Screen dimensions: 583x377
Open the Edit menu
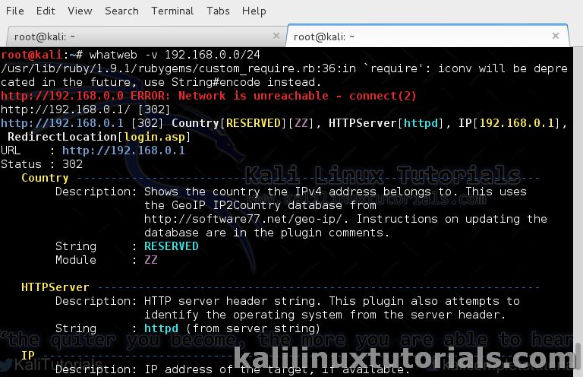(x=46, y=11)
